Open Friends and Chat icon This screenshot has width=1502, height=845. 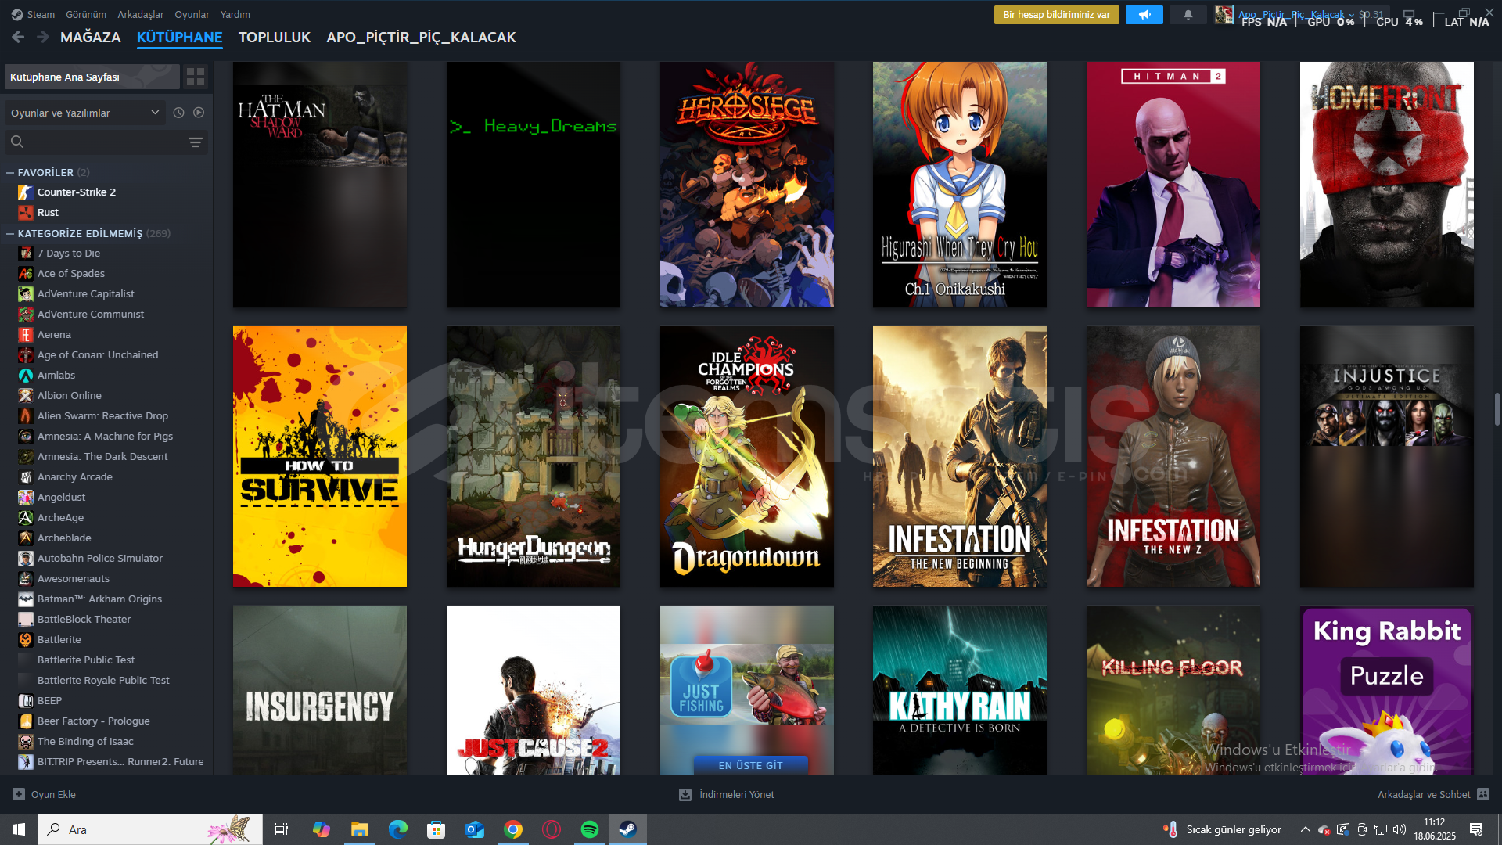[1483, 794]
